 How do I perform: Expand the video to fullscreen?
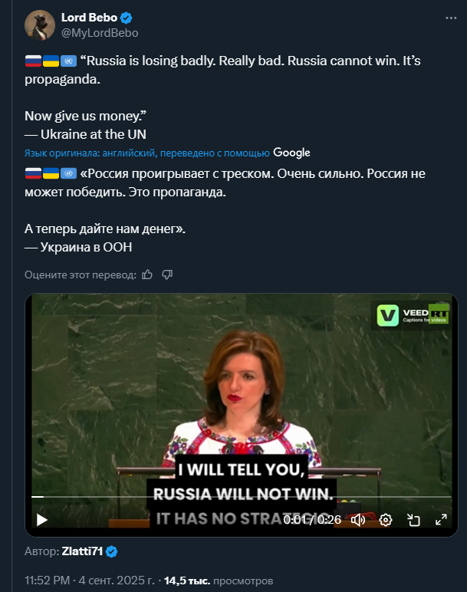coord(441,520)
